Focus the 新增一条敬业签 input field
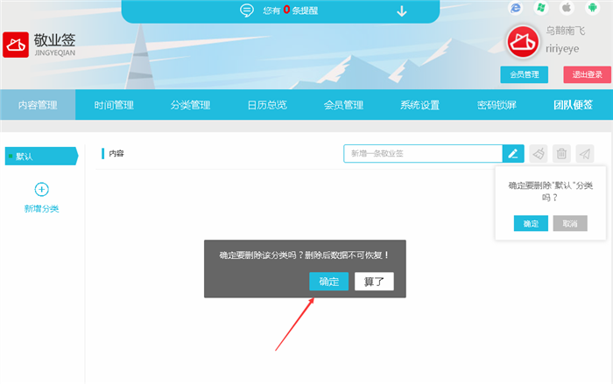The height and width of the screenshot is (384, 613). 423,154
